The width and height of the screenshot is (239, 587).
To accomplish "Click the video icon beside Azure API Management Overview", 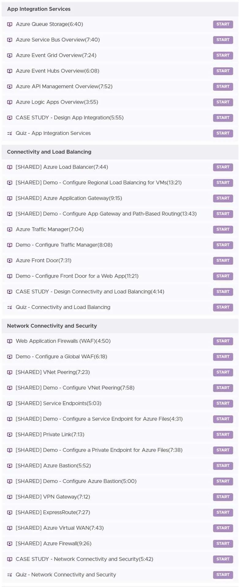I will click(10, 87).
